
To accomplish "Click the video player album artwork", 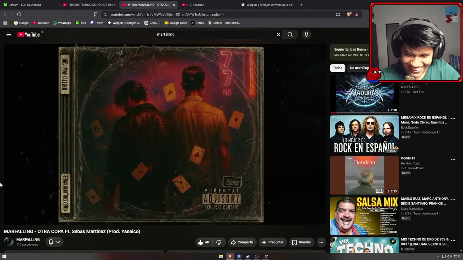I will [161, 134].
